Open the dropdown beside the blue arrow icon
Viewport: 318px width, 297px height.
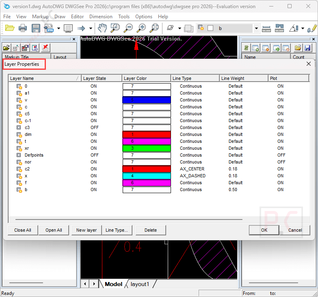91,28
